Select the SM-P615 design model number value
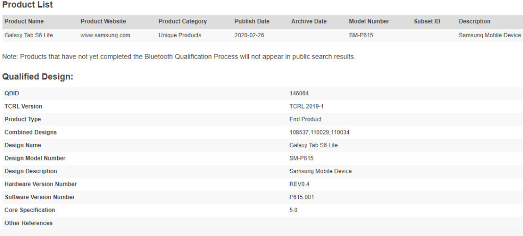 [x=301, y=158]
